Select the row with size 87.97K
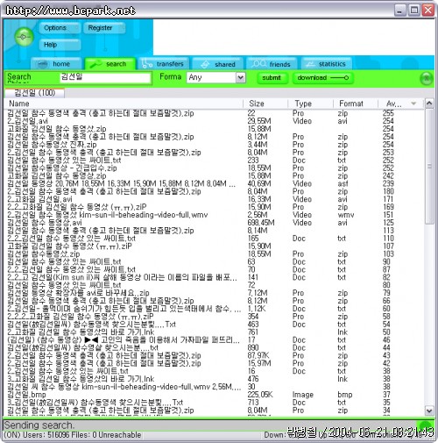Viewport: 438px width, 443px height. click(213, 355)
